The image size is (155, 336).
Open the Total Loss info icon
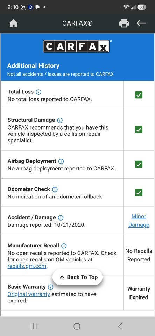click(x=38, y=92)
